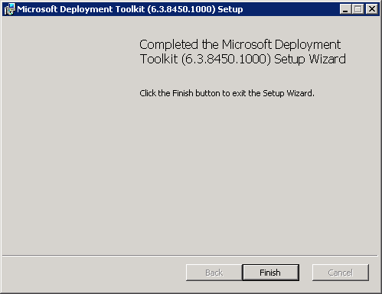Click the blank area below the instruction text
The image size is (382, 294).
pyautogui.click(x=255, y=176)
